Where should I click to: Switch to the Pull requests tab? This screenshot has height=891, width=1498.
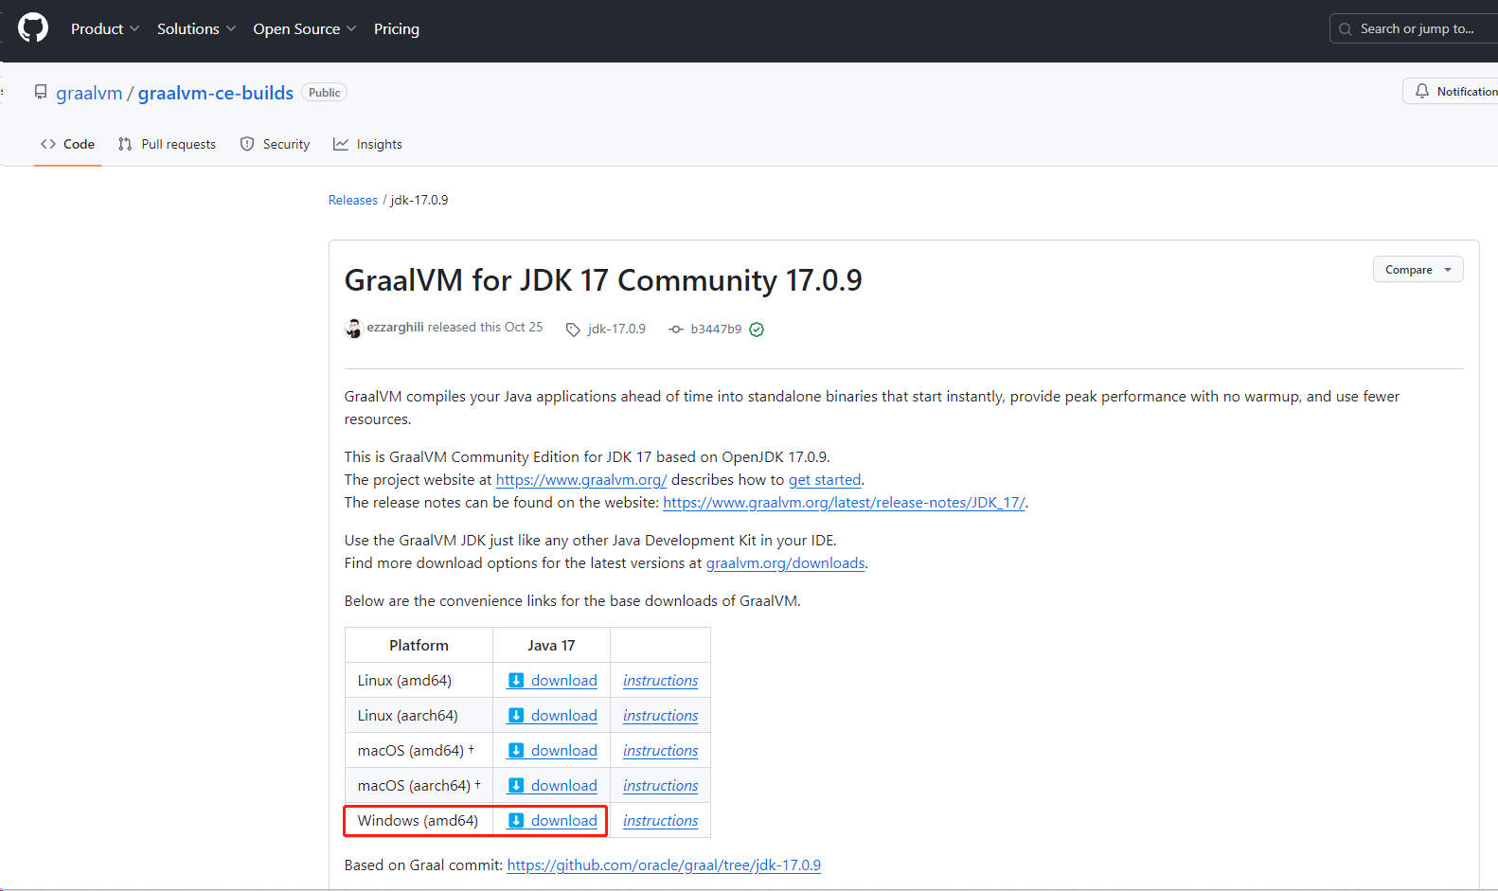[167, 144]
